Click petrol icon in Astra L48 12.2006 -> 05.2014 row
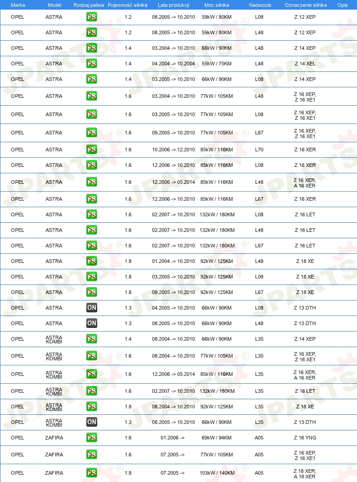 click(x=91, y=182)
